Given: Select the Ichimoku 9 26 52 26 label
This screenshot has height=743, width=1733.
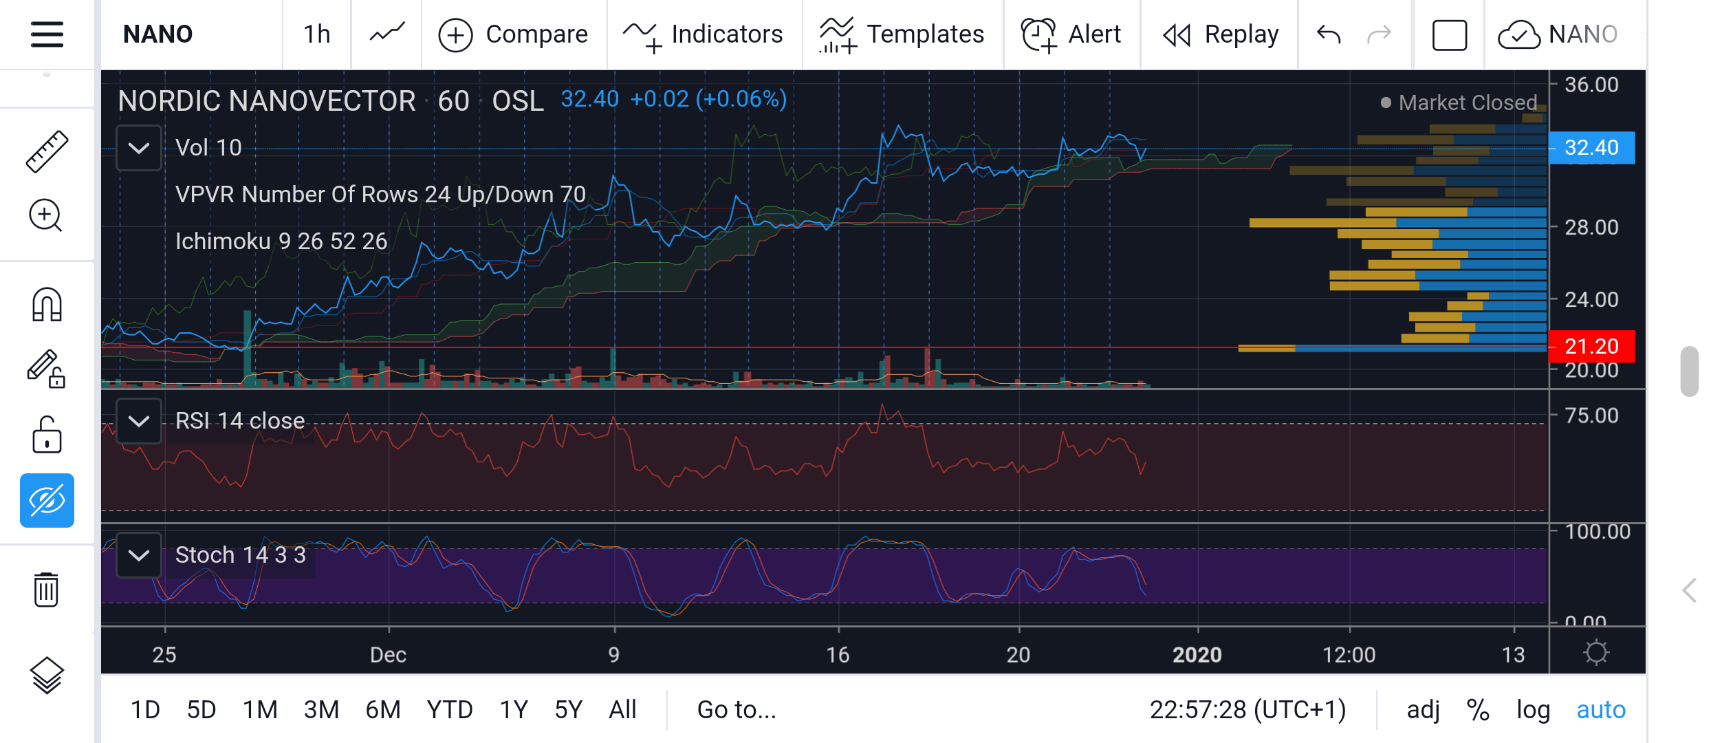Looking at the screenshot, I should click(281, 241).
